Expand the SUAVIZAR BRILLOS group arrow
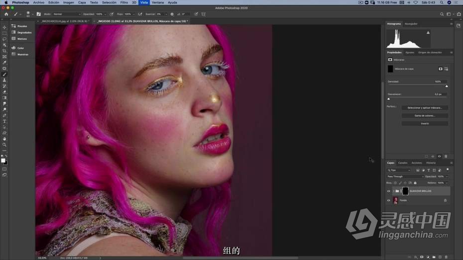The width and height of the screenshot is (463, 260). 393,191
